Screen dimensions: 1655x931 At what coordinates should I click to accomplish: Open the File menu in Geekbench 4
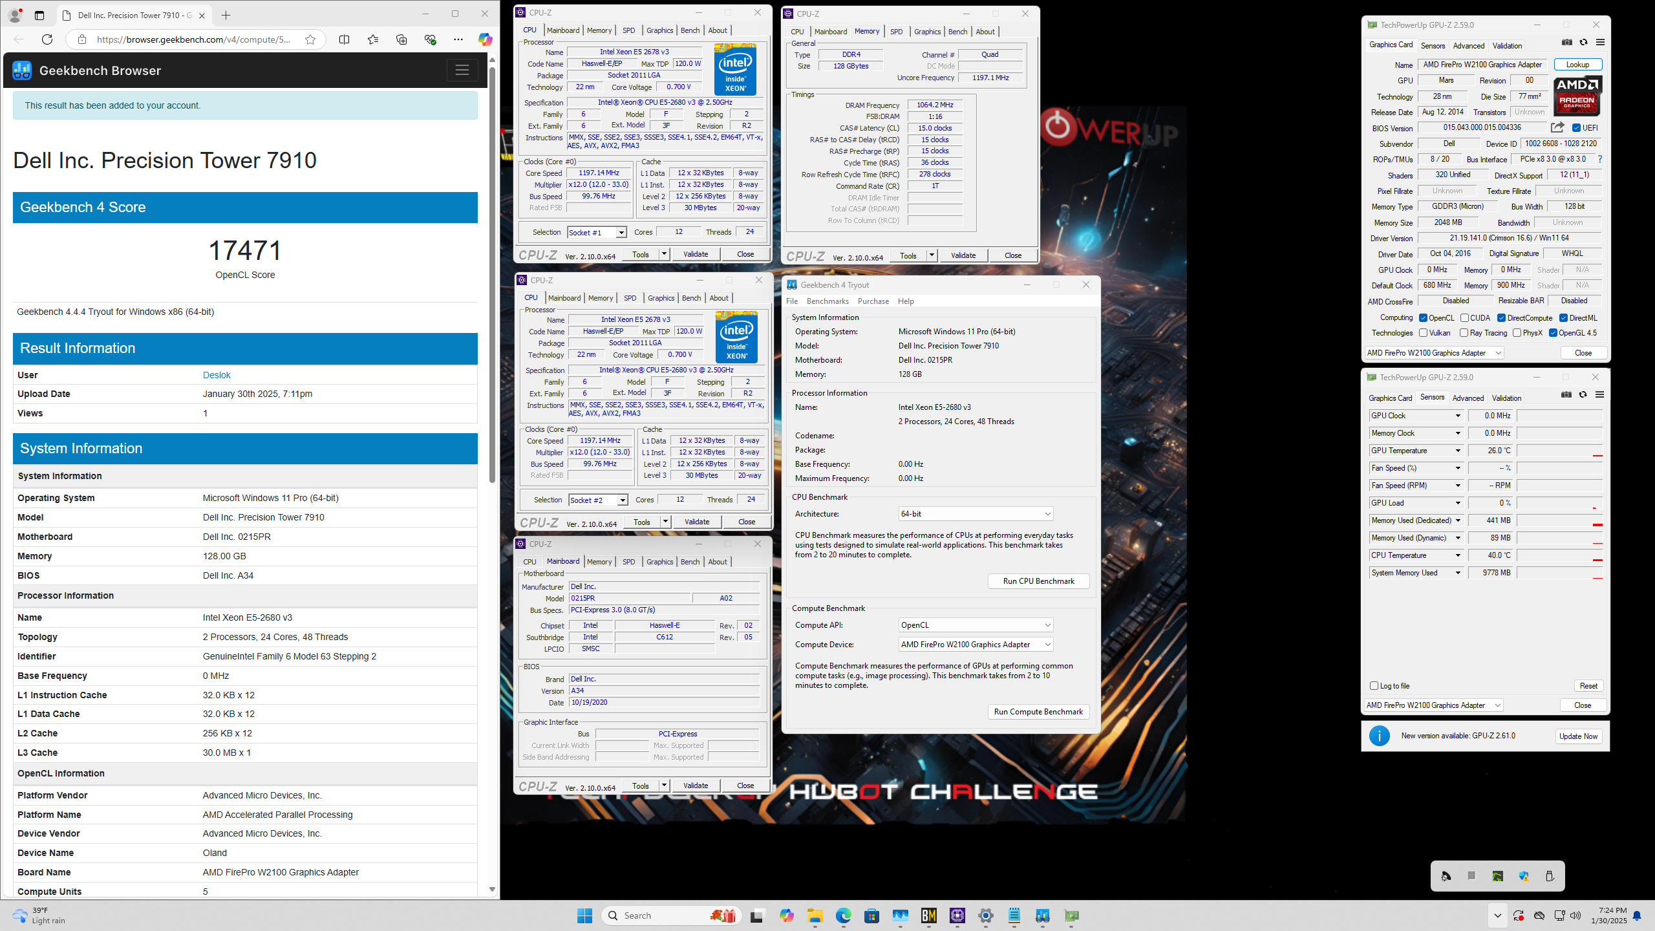[x=792, y=301]
